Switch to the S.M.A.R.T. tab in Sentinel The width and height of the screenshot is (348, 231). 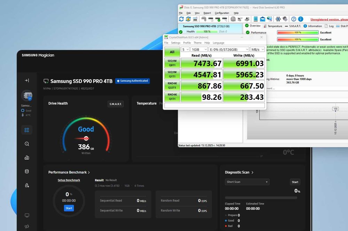[x=293, y=26]
